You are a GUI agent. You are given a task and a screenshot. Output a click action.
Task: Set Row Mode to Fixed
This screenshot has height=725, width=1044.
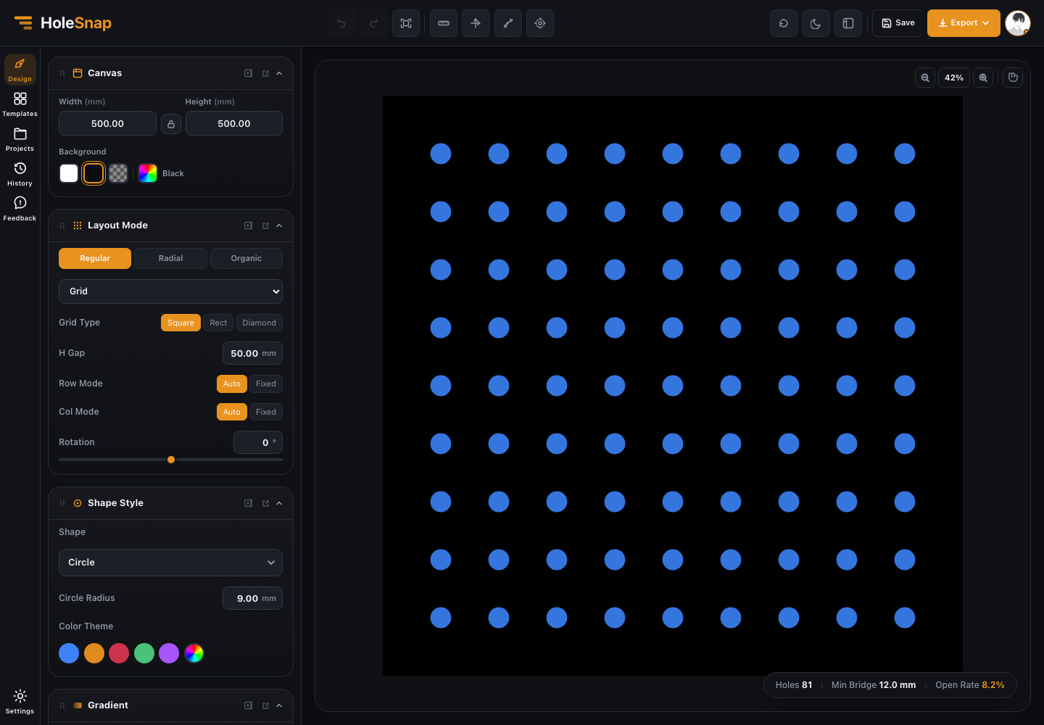(266, 384)
